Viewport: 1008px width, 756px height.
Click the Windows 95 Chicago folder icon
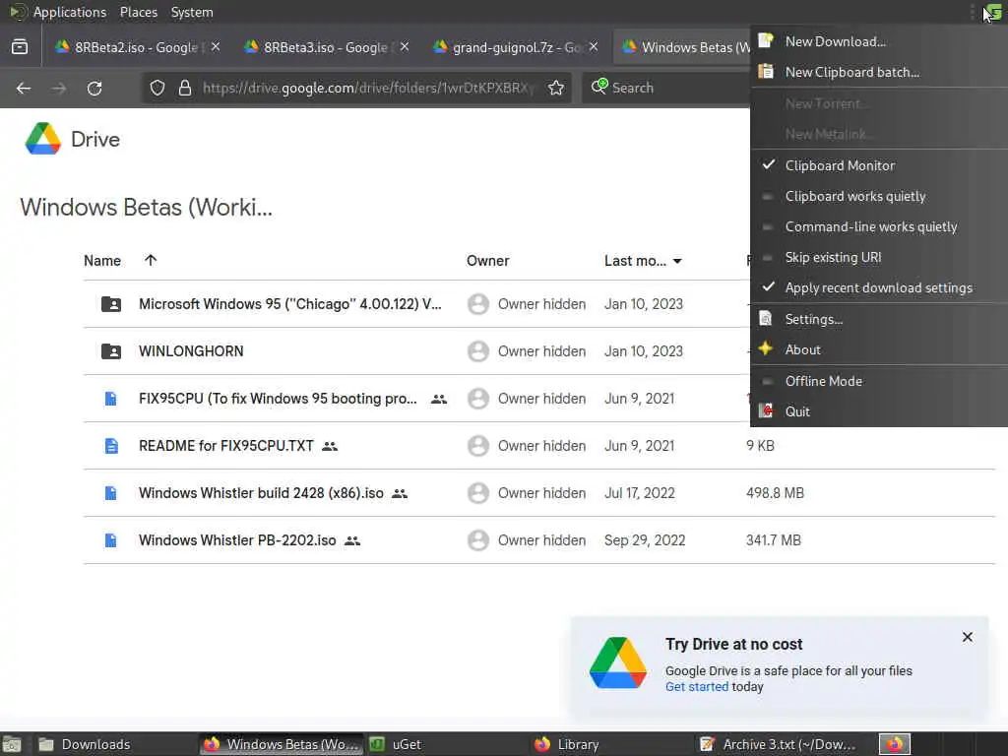pyautogui.click(x=111, y=304)
